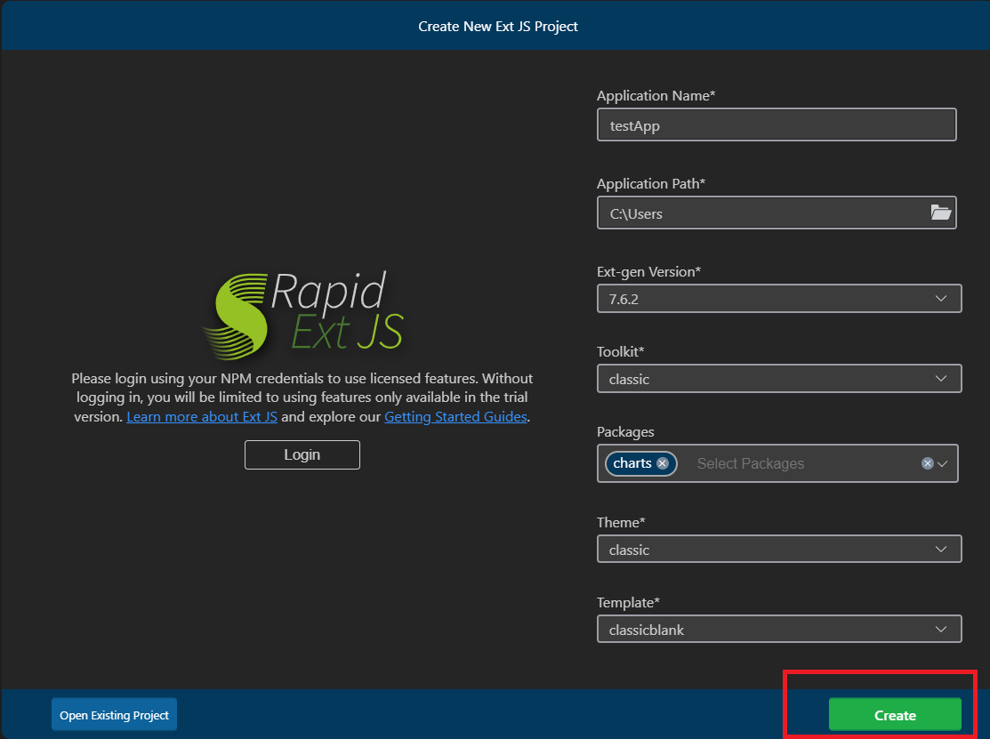Click the Application Name label text
The image size is (990, 739).
pos(656,96)
